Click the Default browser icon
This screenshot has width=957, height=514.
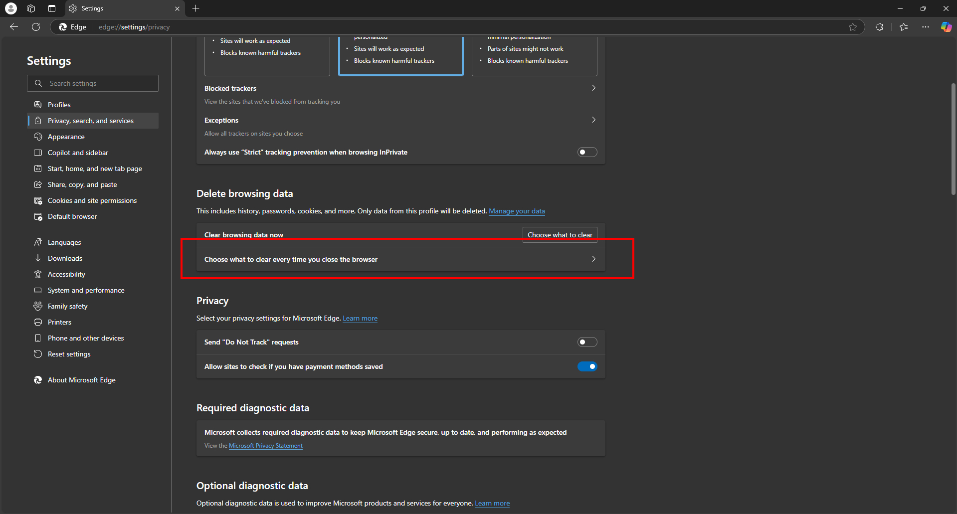coord(38,216)
